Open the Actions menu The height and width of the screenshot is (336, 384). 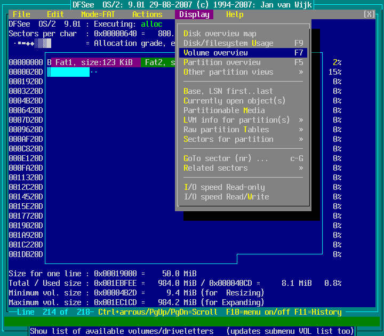coord(147,14)
